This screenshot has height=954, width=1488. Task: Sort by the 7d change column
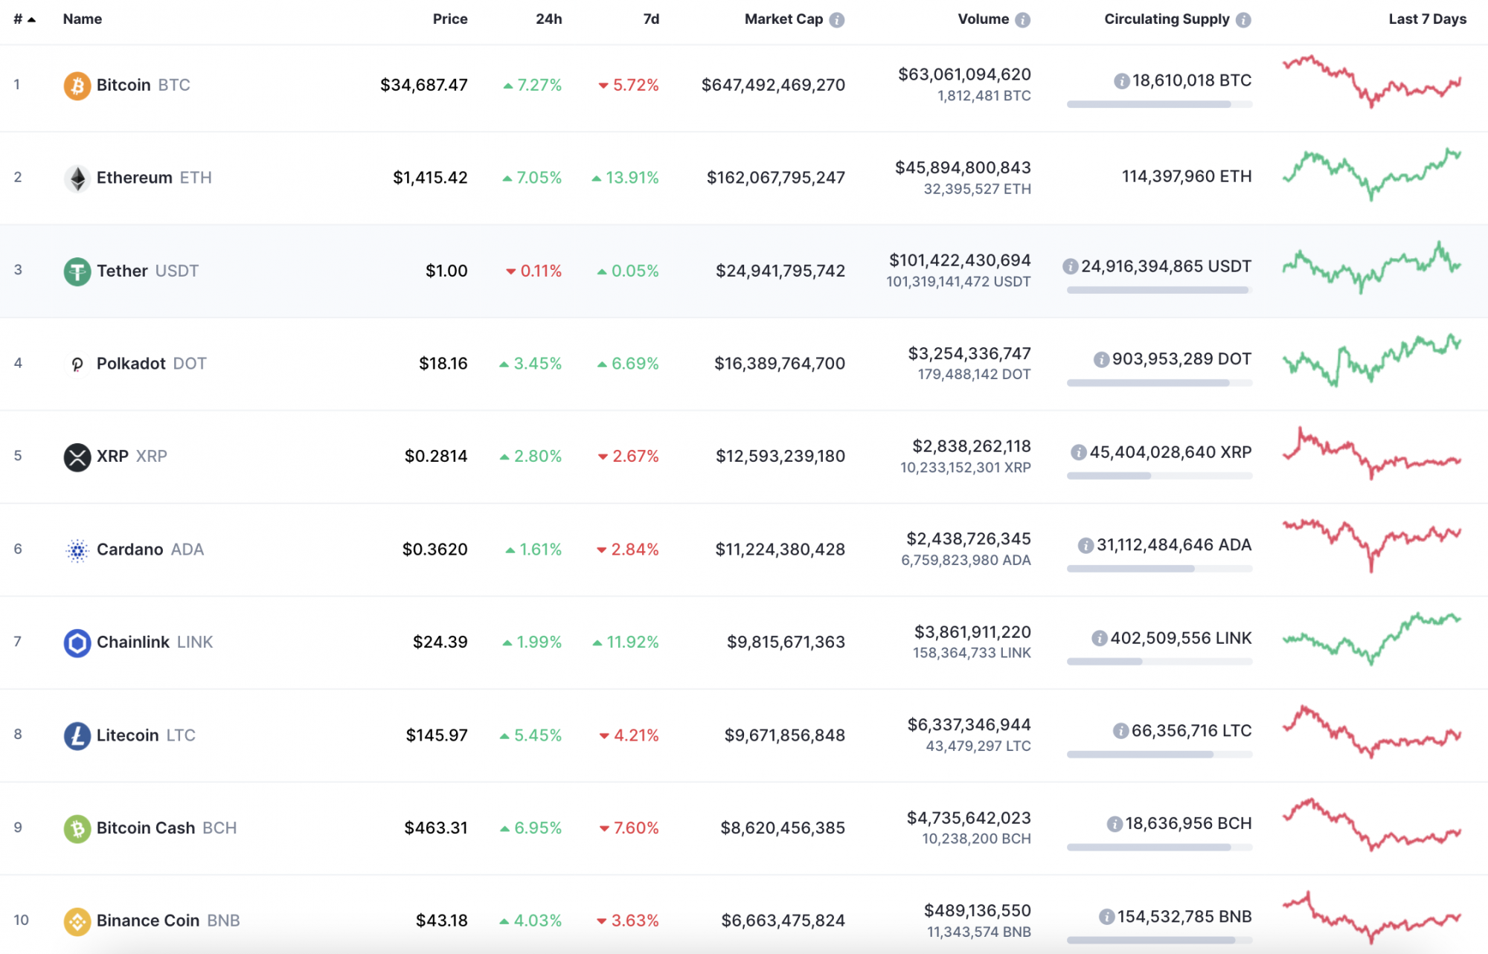click(651, 19)
